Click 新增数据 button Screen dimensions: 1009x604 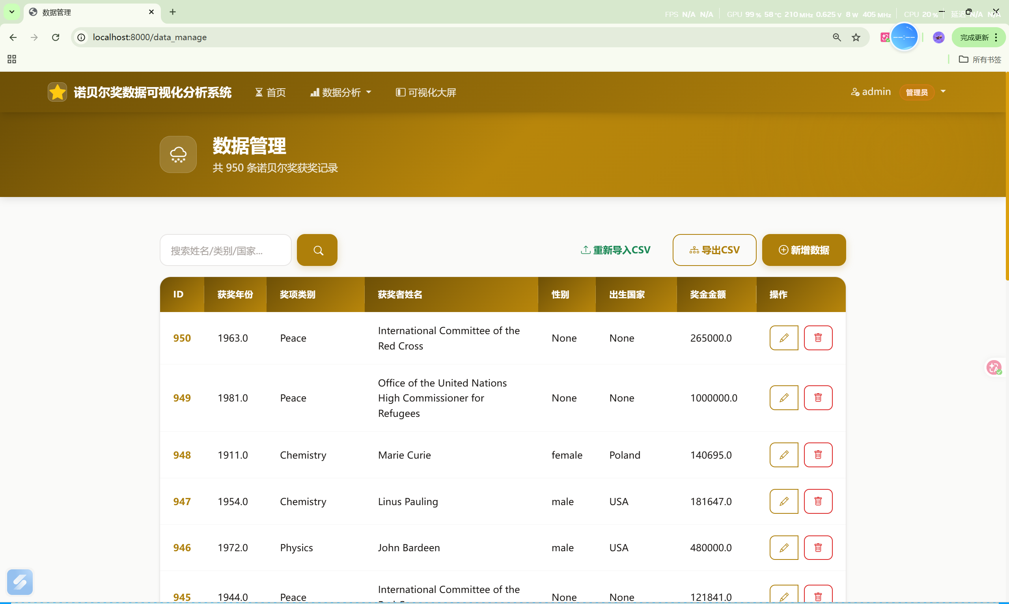click(804, 250)
